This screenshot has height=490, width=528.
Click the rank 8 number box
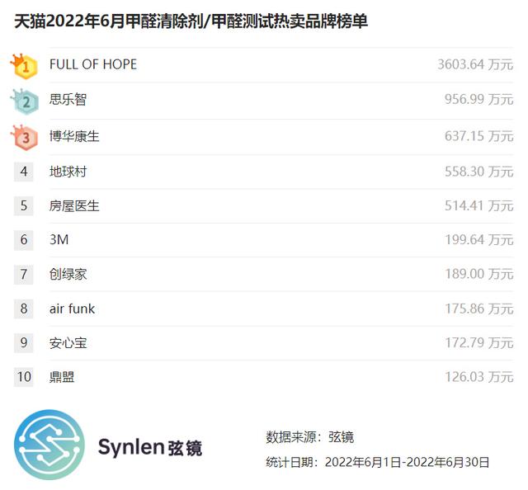pyautogui.click(x=24, y=309)
